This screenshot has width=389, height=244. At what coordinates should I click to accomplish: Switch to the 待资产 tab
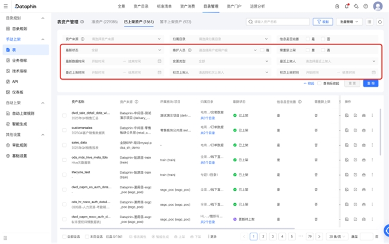pos(104,22)
